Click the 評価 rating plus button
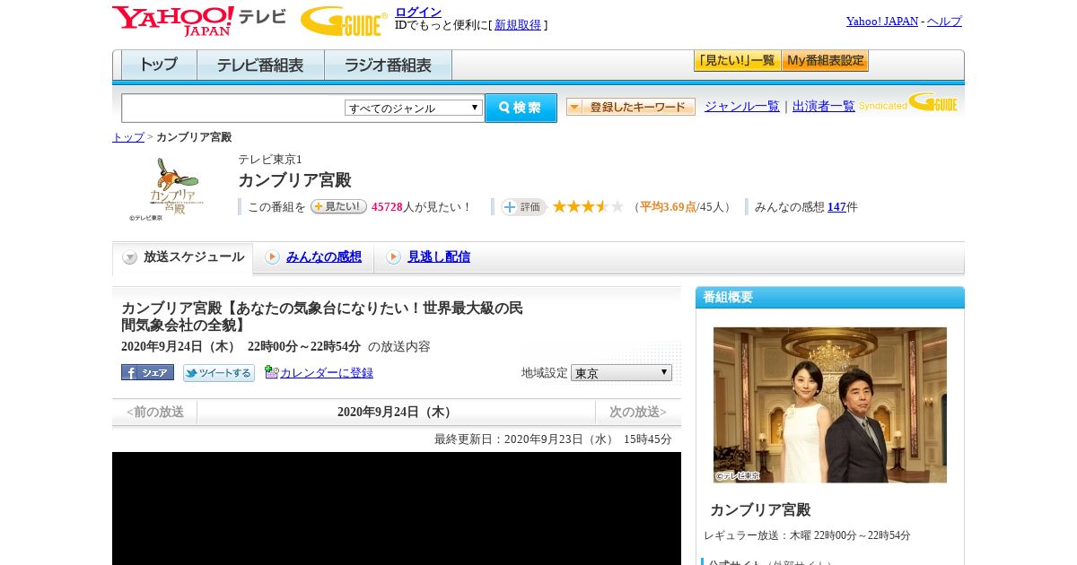 pos(523,206)
